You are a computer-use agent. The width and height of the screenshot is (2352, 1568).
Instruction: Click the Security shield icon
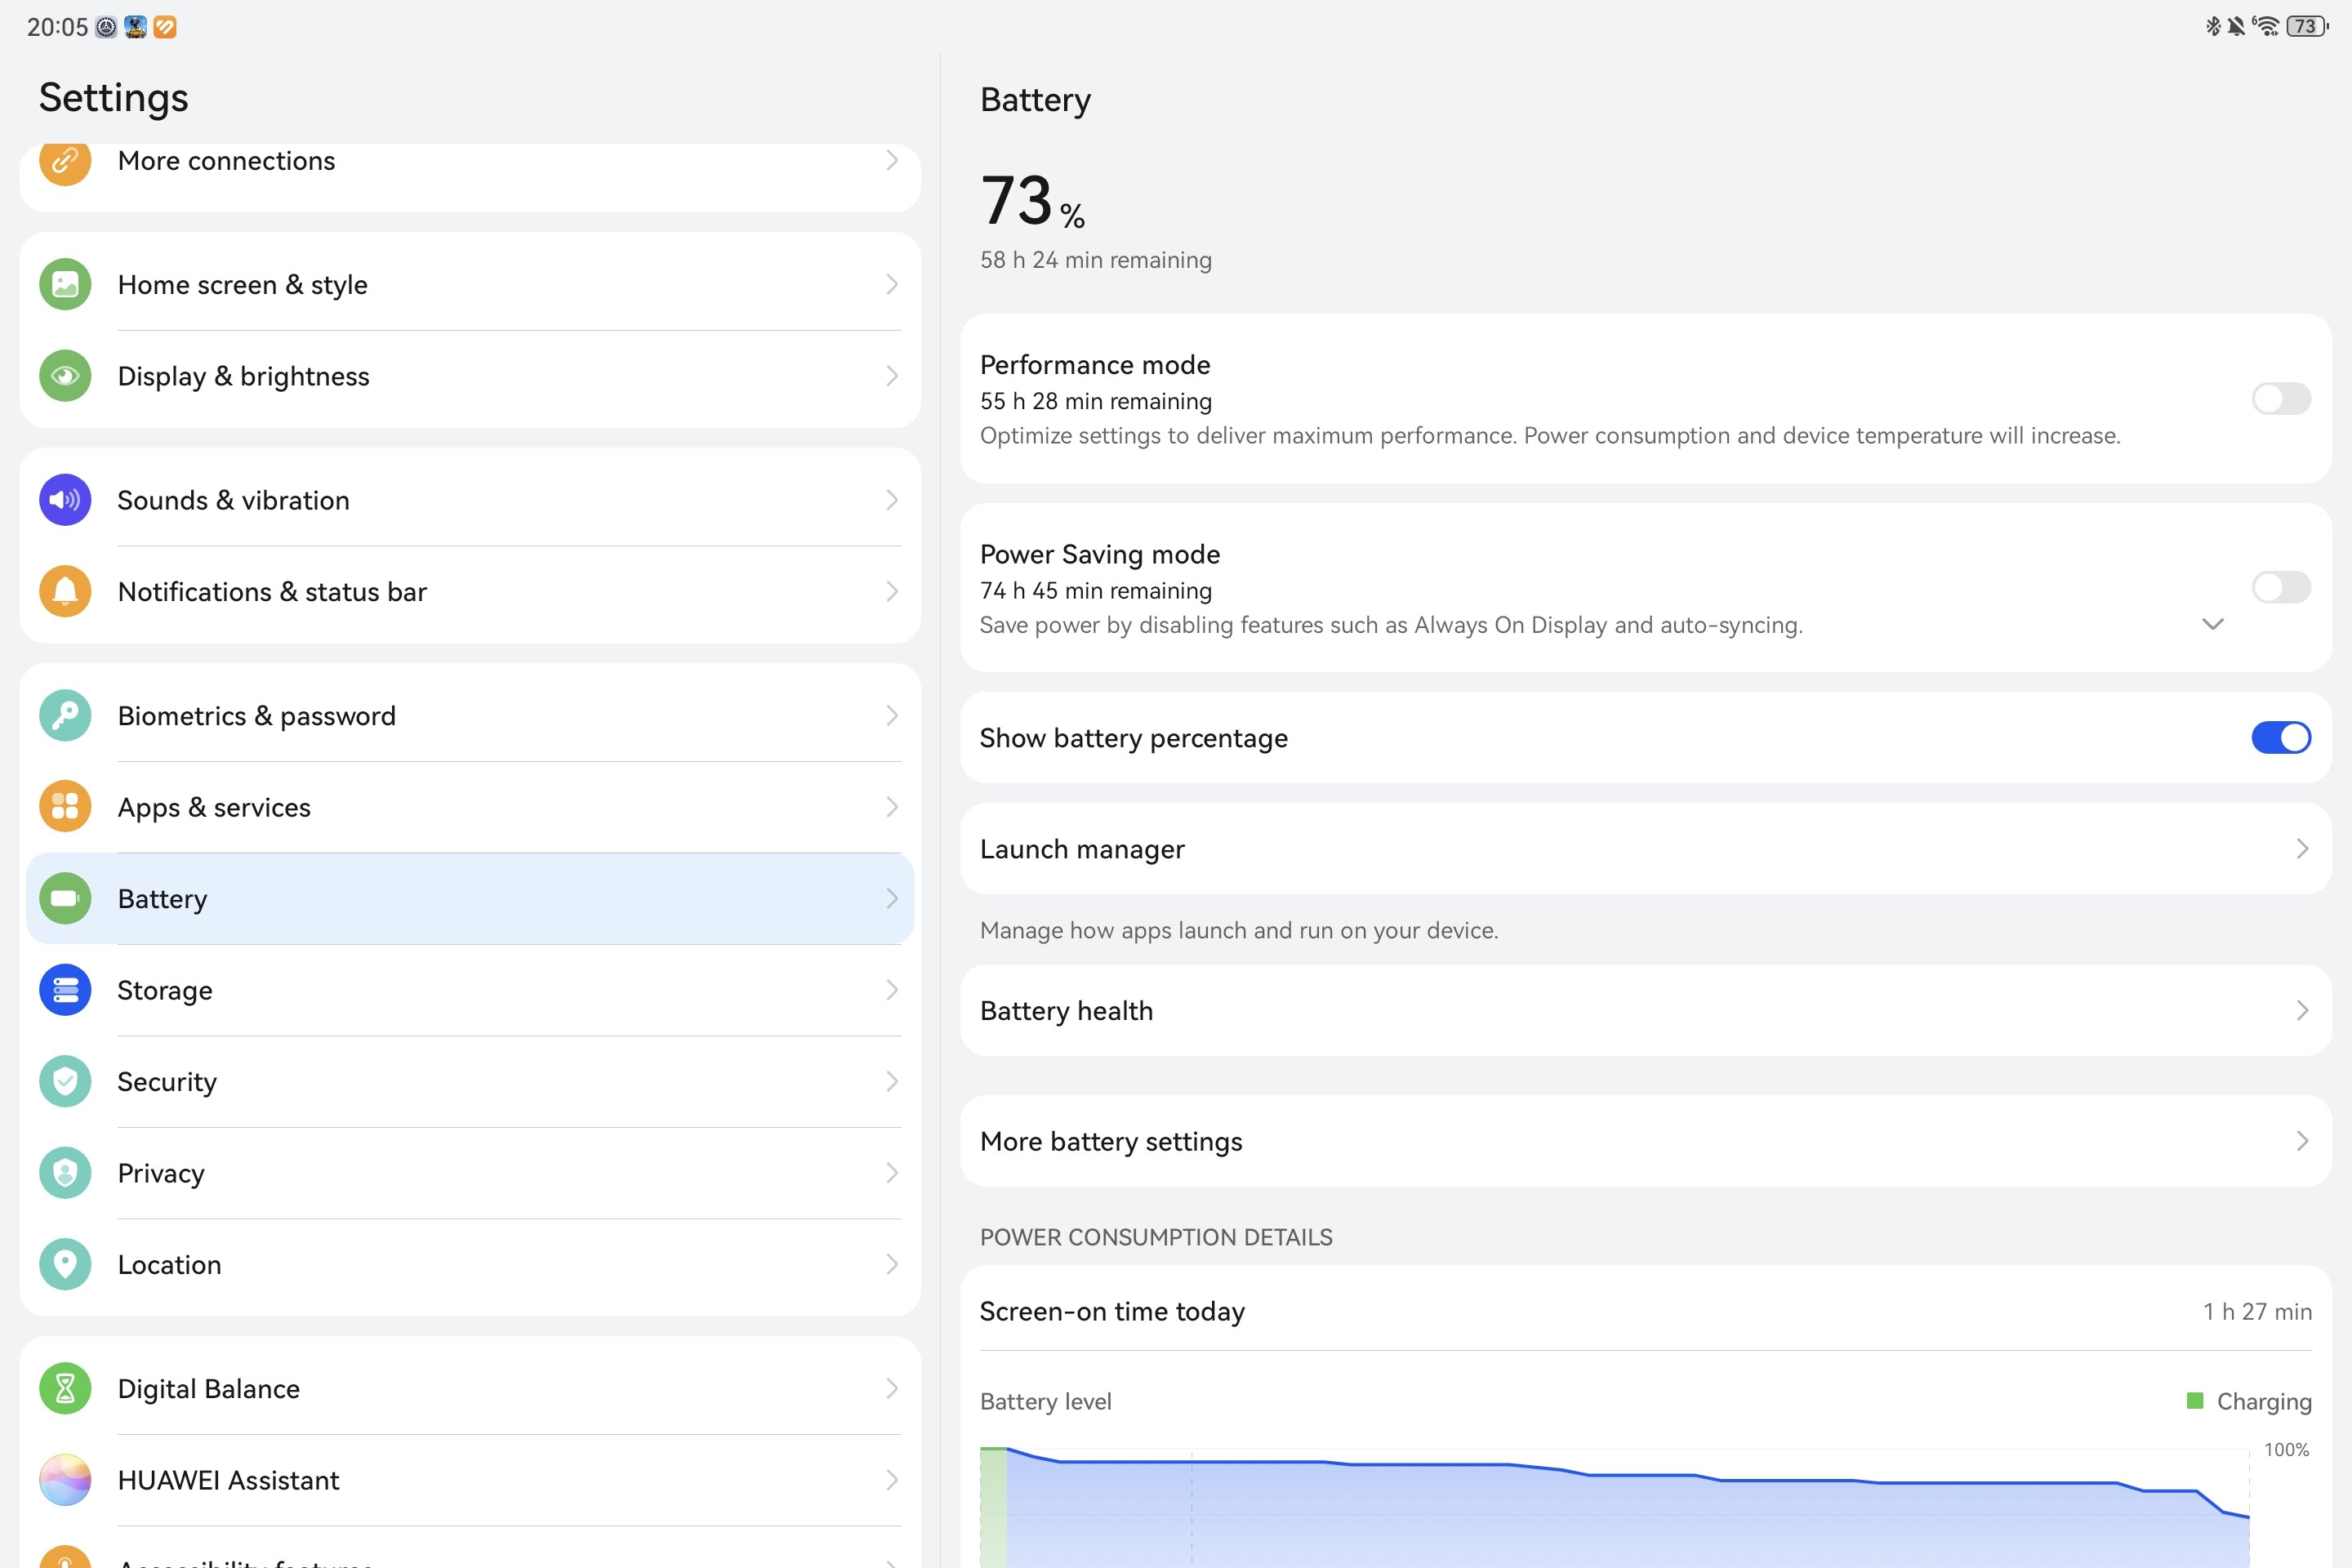[65, 1082]
